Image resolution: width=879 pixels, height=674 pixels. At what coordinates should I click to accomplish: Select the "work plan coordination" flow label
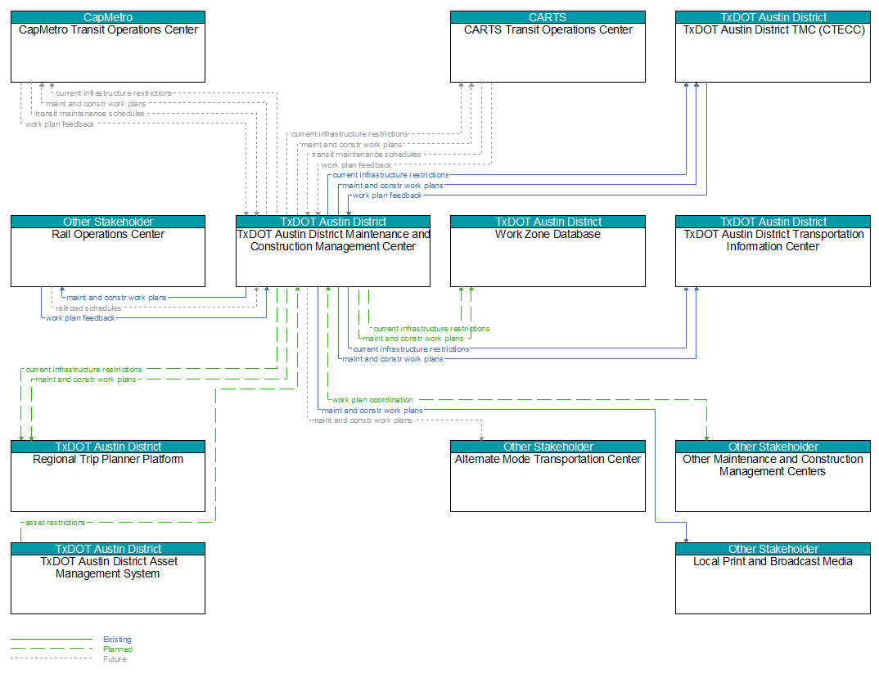372,400
